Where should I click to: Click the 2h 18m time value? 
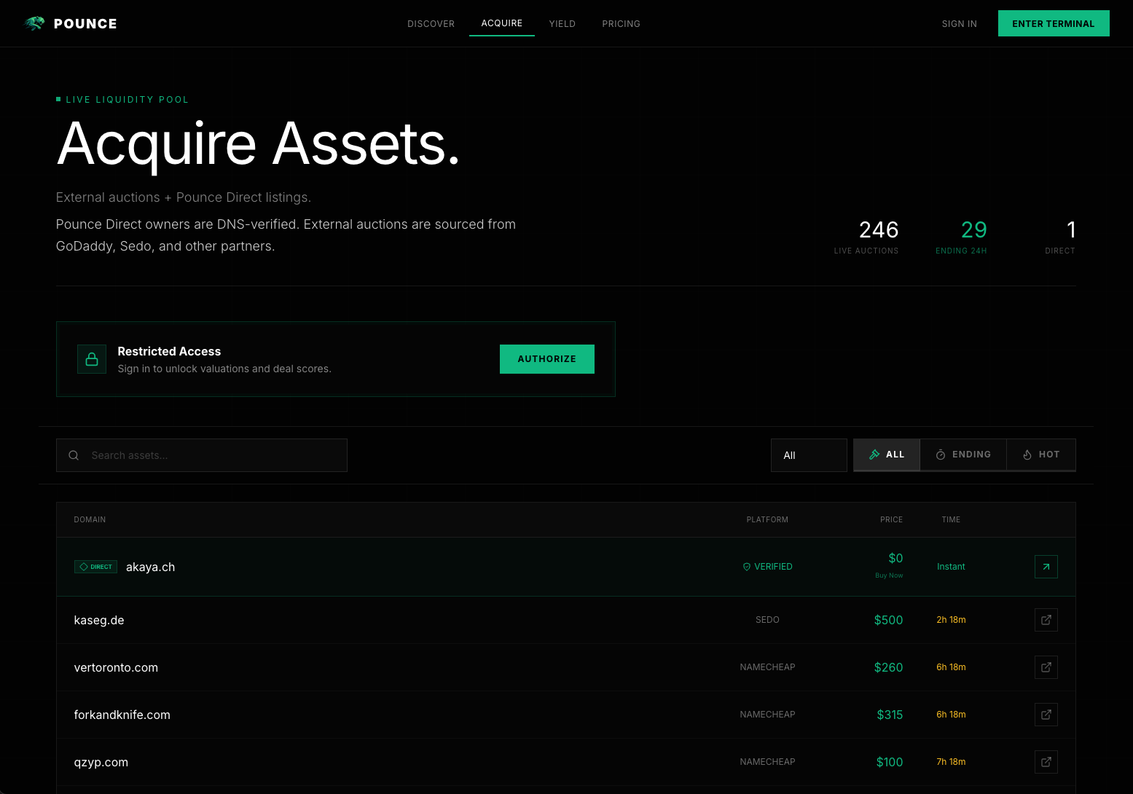[951, 620]
